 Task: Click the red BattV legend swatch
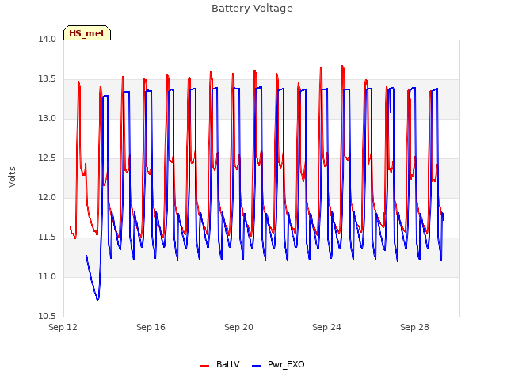204,366
